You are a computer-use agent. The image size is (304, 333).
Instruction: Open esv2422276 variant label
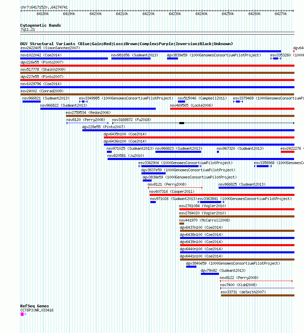[x=292, y=149]
